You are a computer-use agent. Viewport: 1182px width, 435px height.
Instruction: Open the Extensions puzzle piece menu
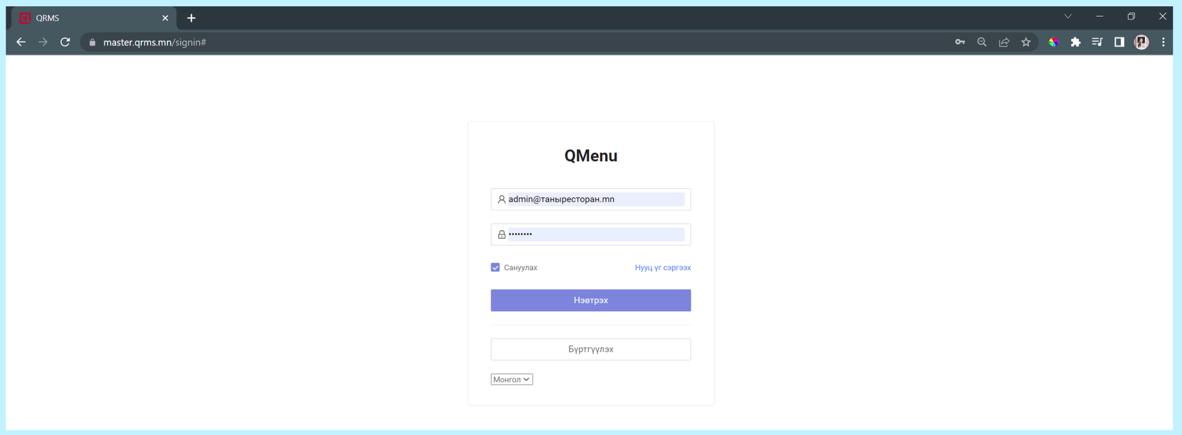click(x=1076, y=43)
